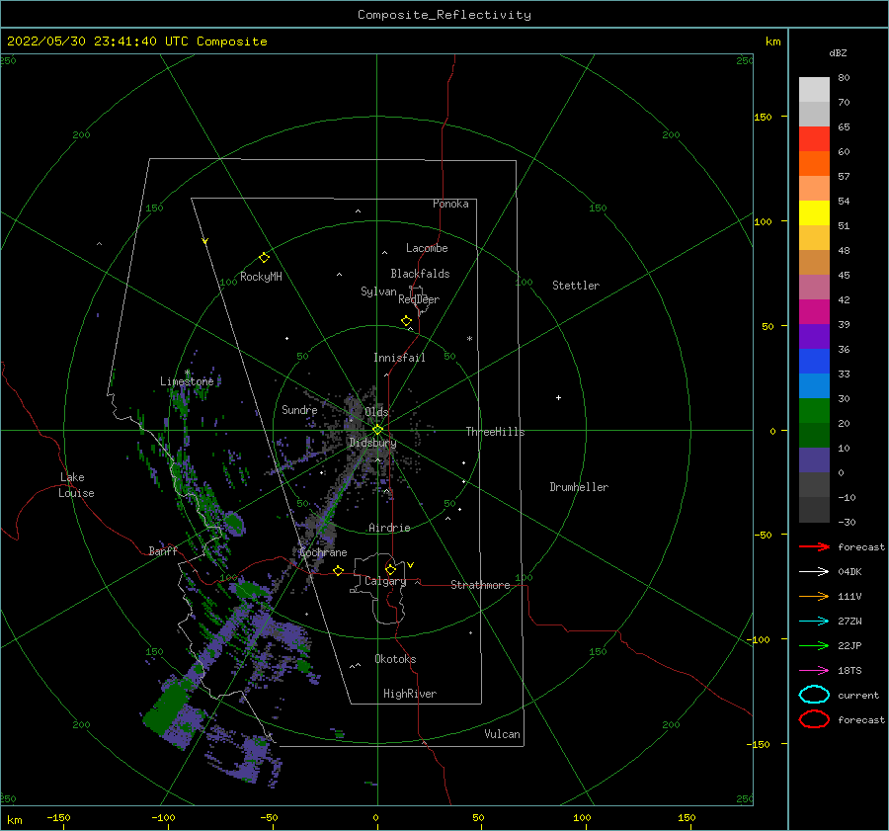The image size is (889, 831).
Task: Click the bright red dBZ color swatch
Action: pos(814,139)
